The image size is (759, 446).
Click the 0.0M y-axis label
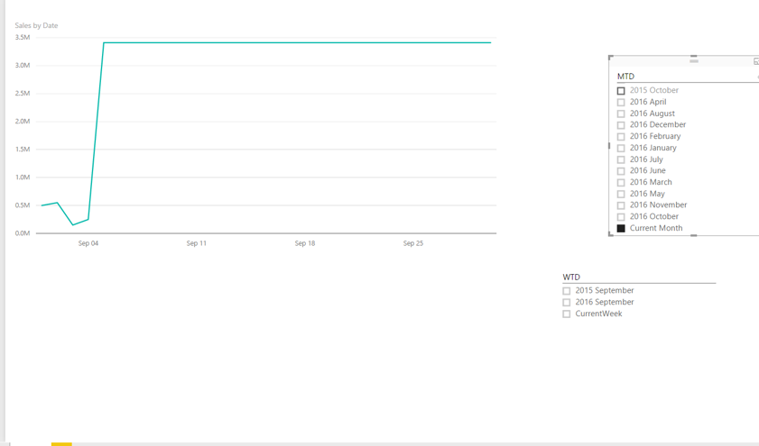pos(23,232)
